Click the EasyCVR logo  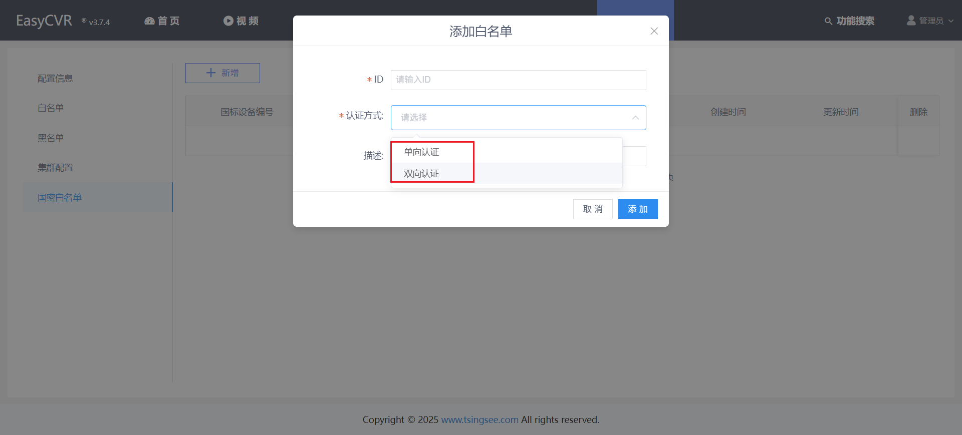[44, 21]
